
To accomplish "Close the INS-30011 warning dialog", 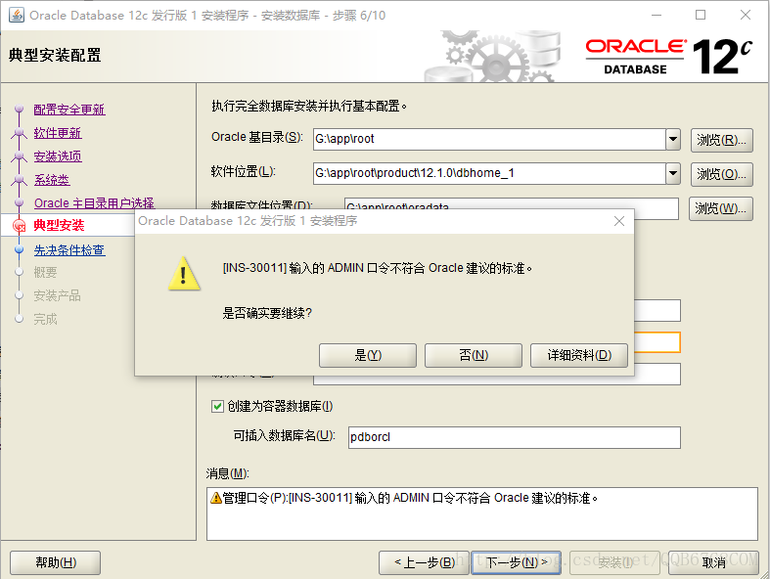I will tap(619, 221).
